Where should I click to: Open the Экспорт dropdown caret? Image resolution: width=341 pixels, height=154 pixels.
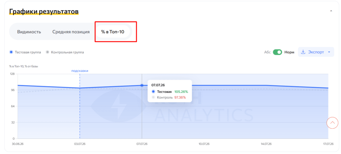point(329,52)
